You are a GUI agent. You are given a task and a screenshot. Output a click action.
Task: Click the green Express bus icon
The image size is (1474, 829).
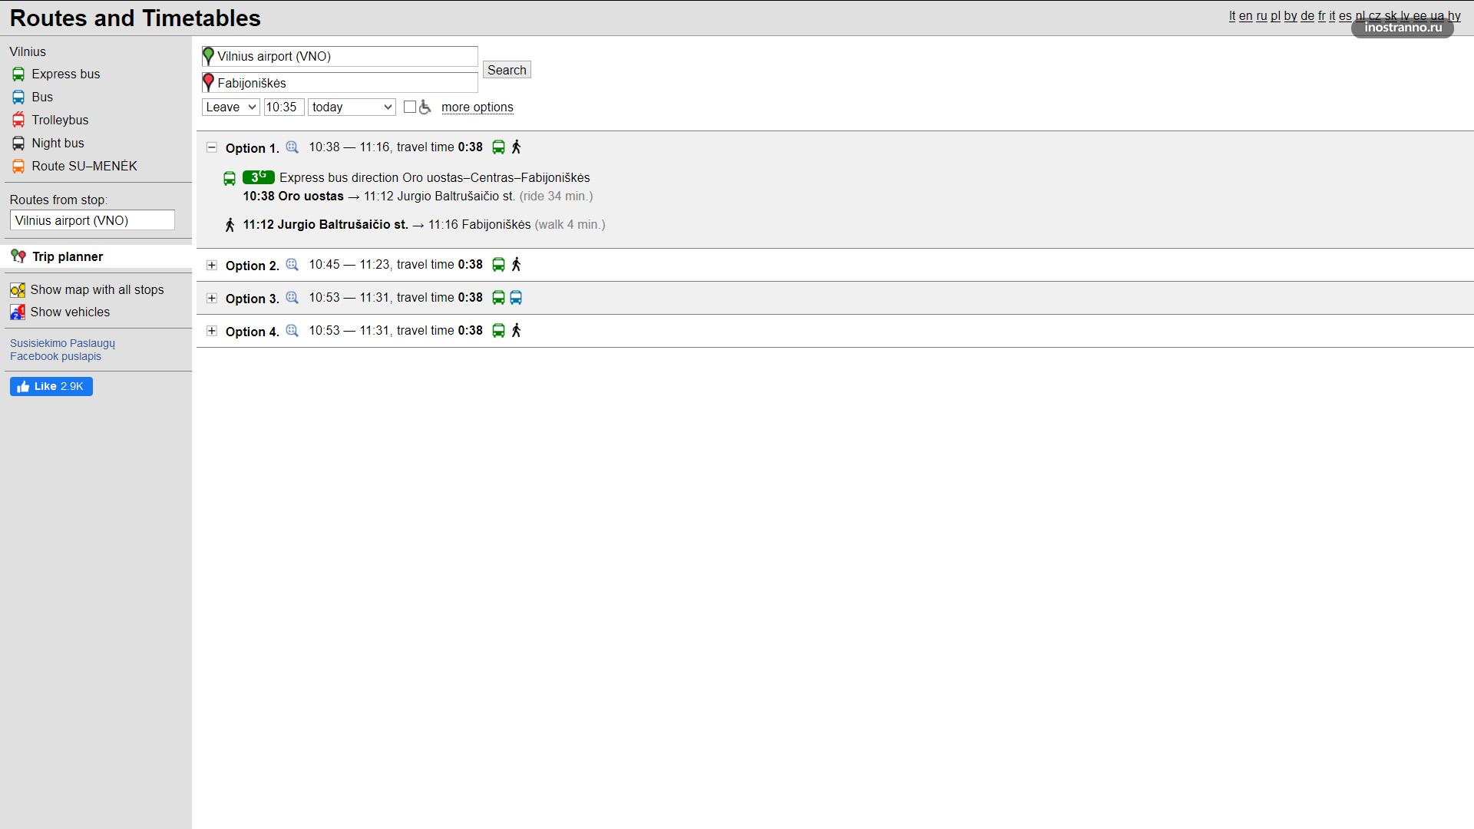pyautogui.click(x=18, y=74)
